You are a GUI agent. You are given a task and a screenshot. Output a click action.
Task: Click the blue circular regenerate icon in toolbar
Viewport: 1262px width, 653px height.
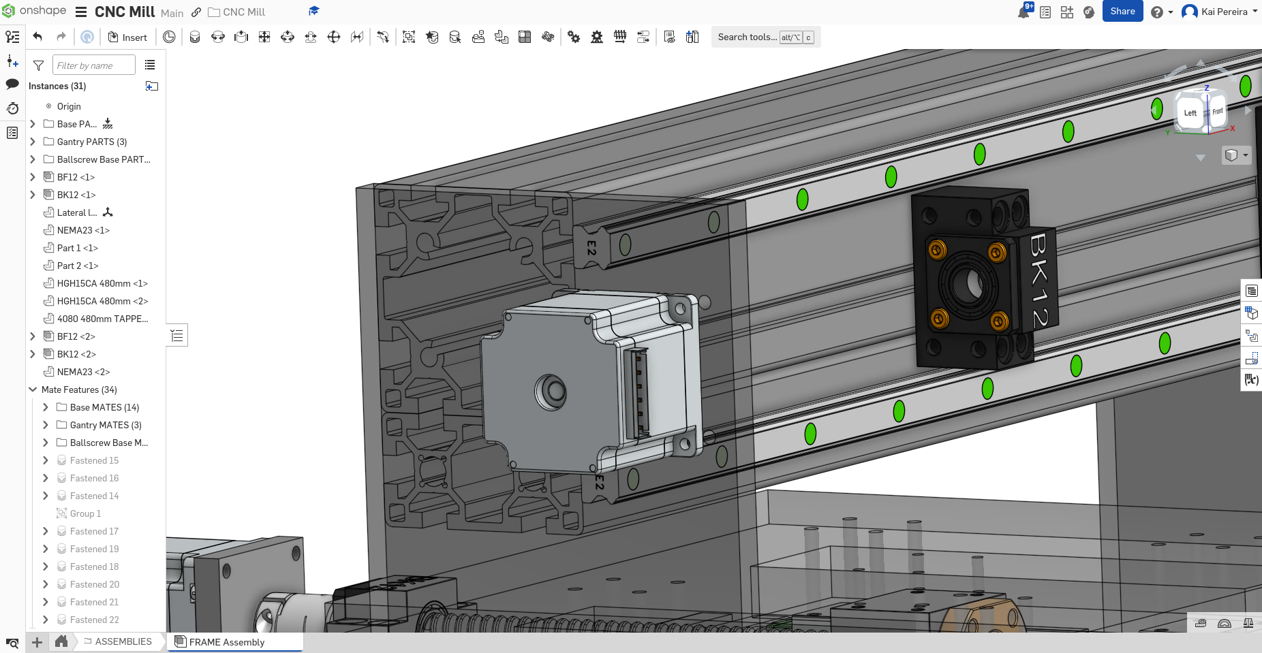coord(87,37)
